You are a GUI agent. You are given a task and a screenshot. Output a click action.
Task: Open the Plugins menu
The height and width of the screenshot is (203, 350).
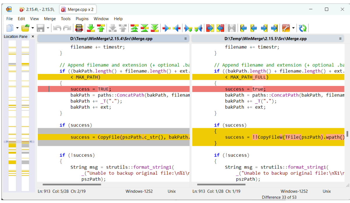click(82, 19)
